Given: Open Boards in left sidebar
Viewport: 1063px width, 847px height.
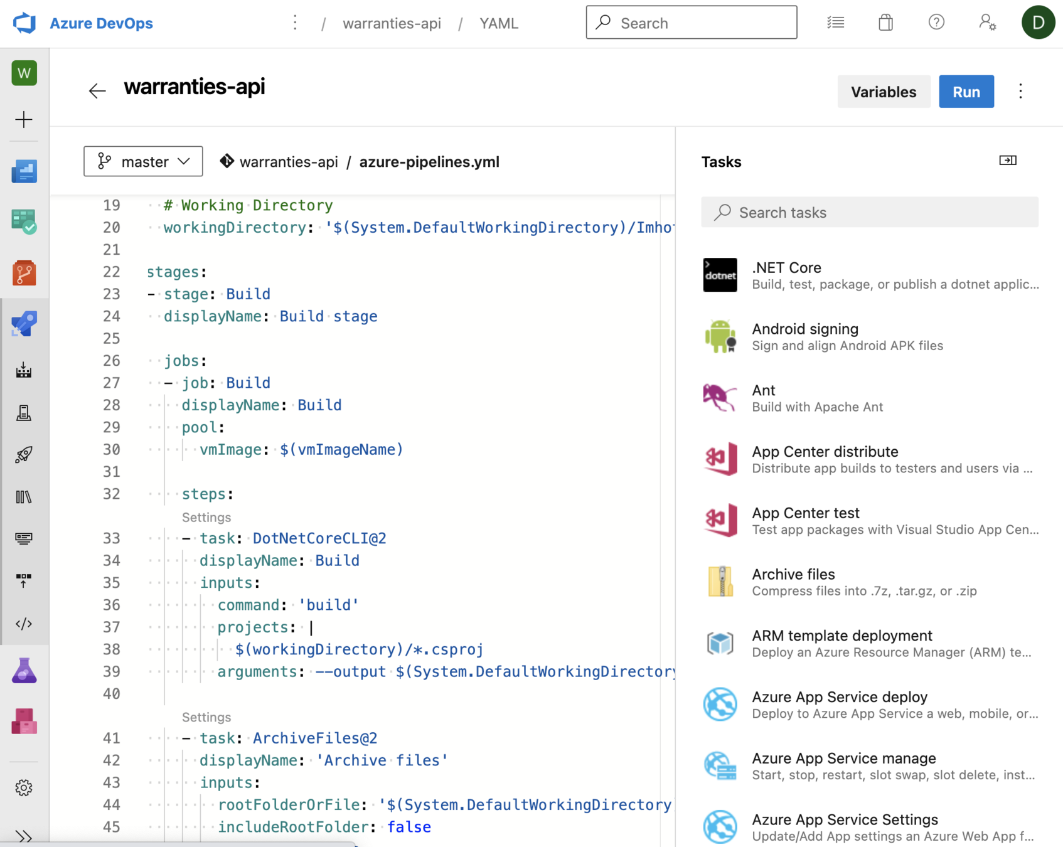Looking at the screenshot, I should pyautogui.click(x=24, y=221).
